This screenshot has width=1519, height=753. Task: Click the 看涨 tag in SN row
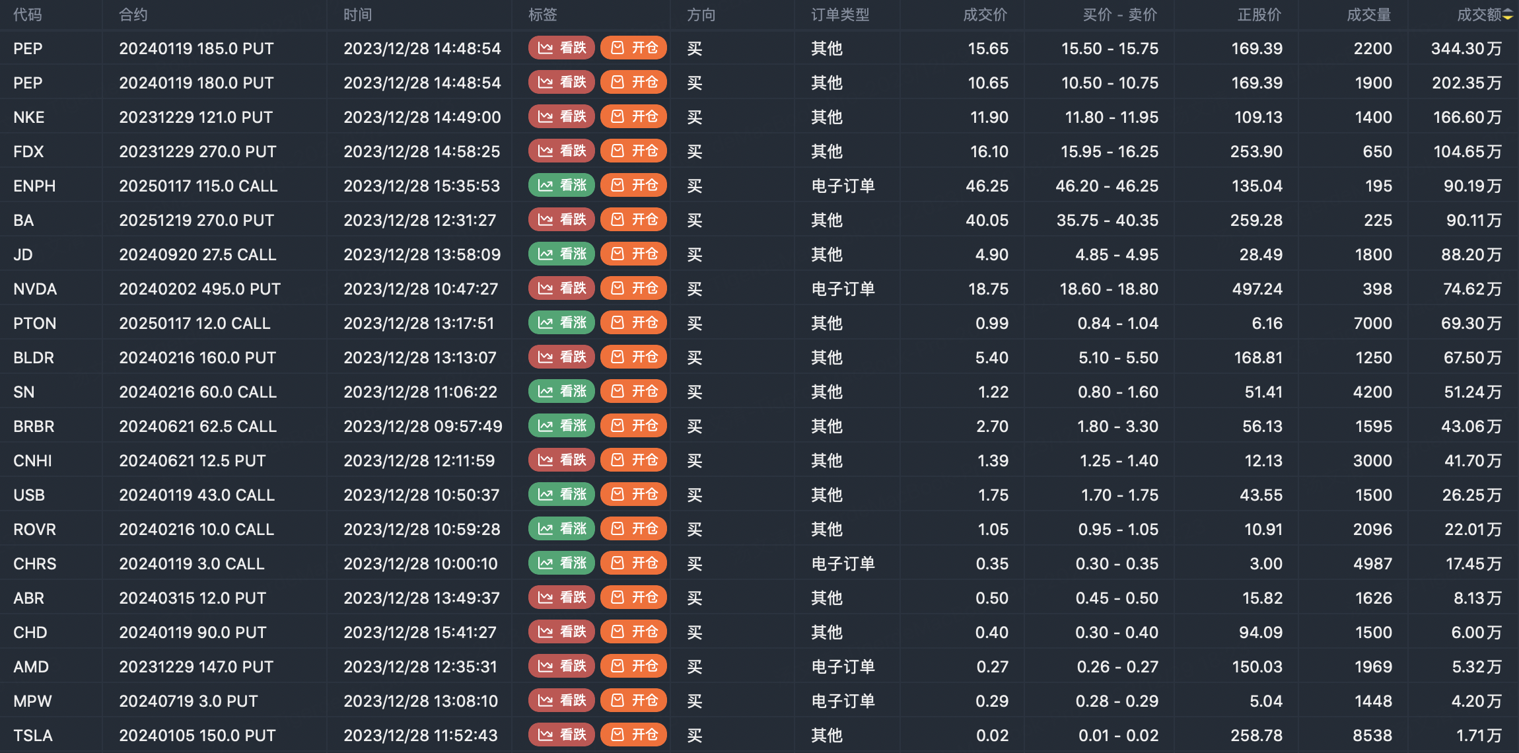(x=561, y=392)
